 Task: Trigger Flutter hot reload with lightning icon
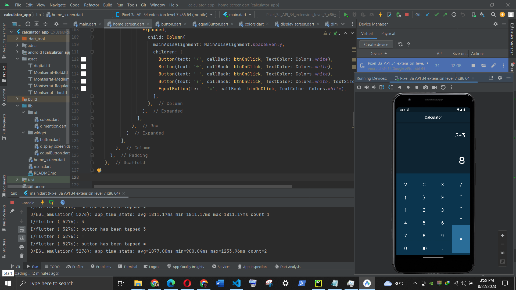(x=381, y=15)
